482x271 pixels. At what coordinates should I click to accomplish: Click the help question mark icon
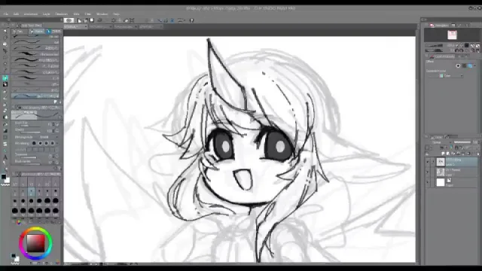tap(191, 20)
